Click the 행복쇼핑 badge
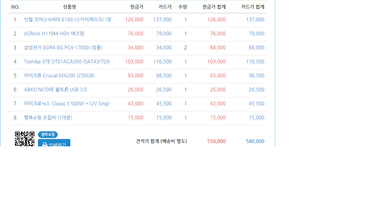384x216 pixels. click(48, 135)
